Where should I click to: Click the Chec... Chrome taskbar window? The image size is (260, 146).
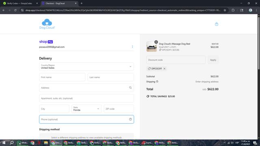click(56, 143)
